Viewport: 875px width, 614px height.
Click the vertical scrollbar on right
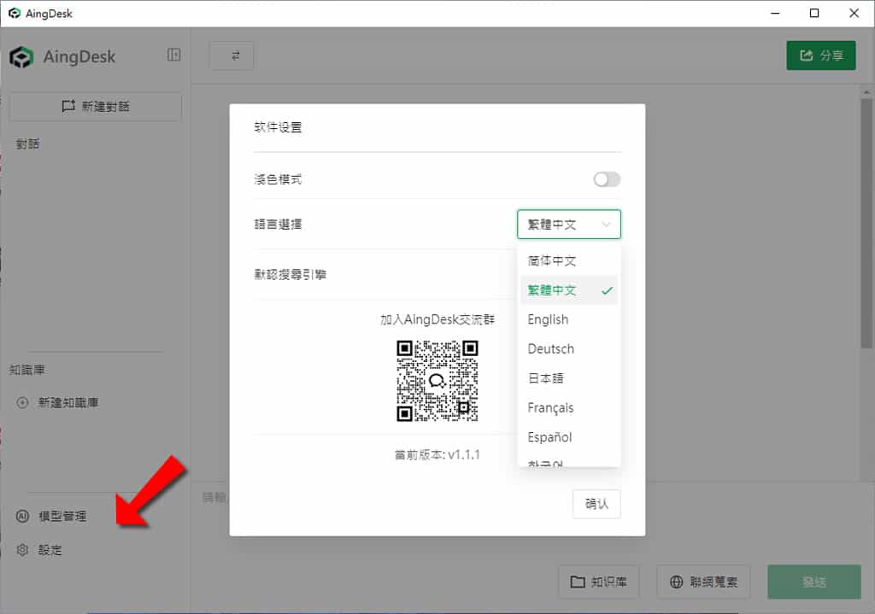click(866, 223)
